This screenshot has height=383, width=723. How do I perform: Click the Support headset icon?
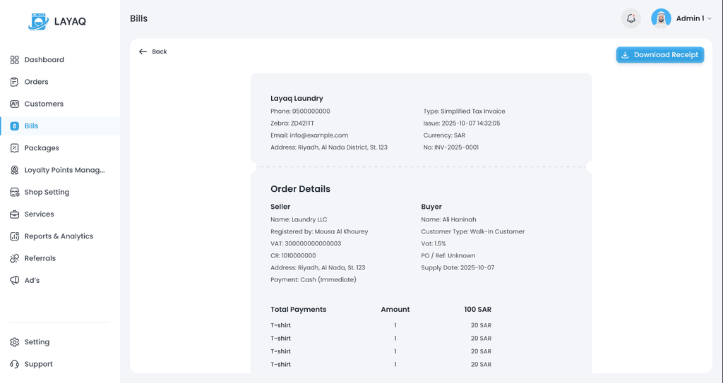(x=15, y=364)
